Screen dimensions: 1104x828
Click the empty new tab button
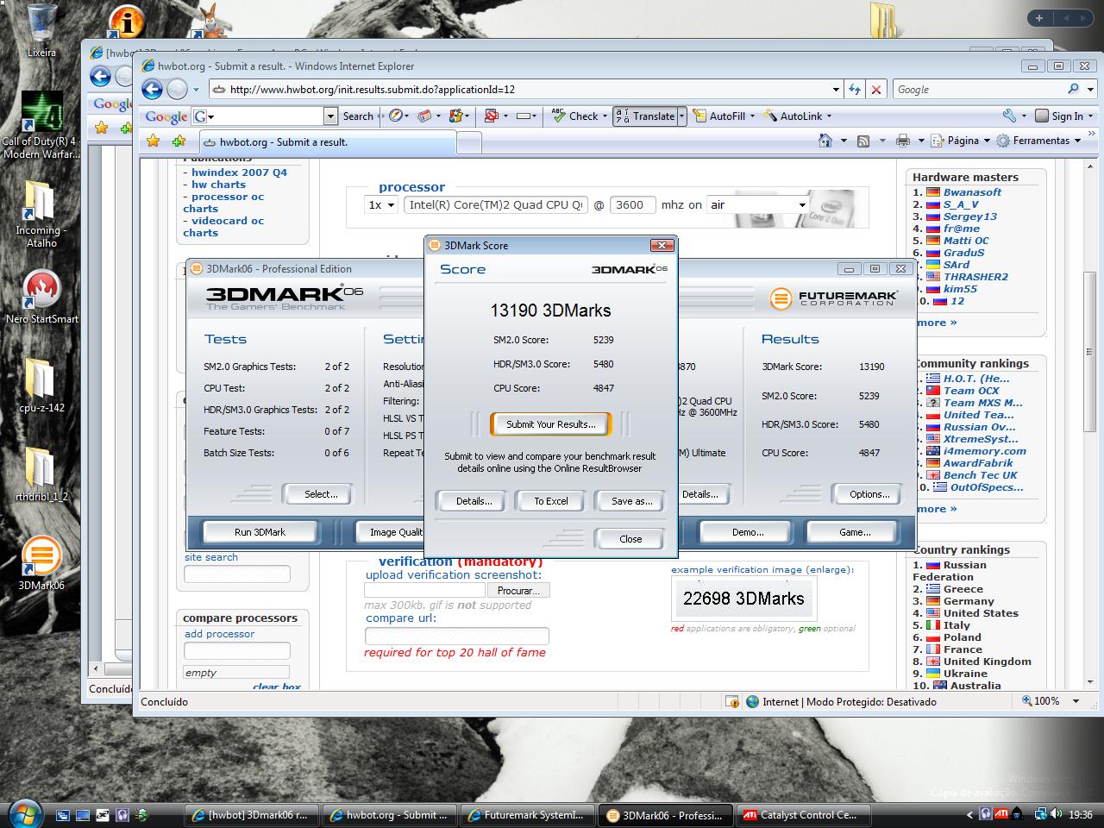(x=469, y=142)
